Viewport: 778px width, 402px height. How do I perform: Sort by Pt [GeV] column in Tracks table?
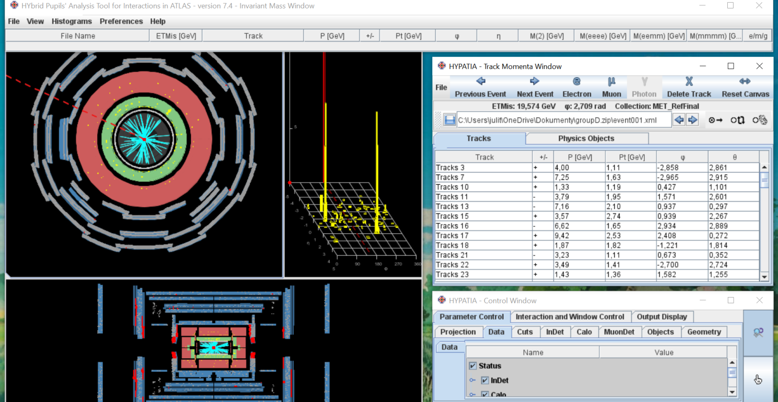pyautogui.click(x=631, y=157)
